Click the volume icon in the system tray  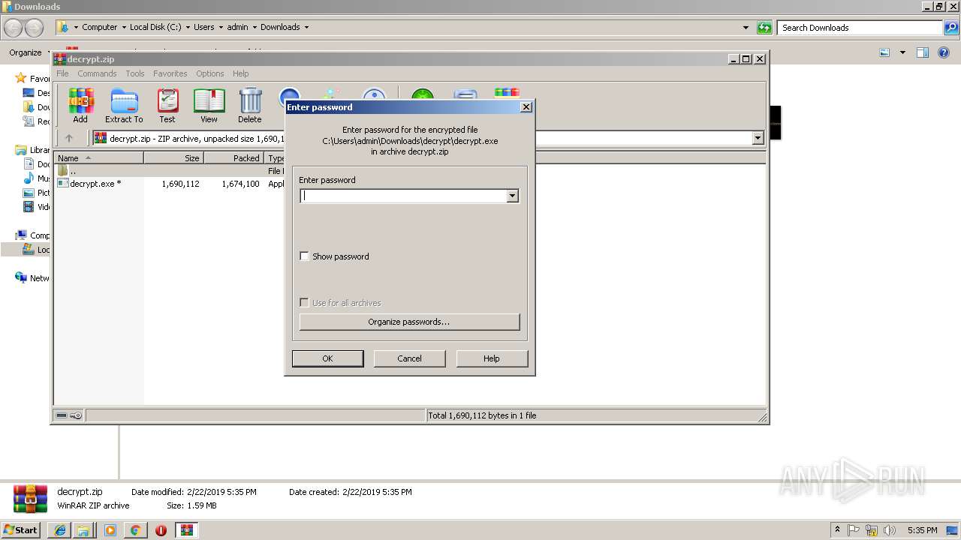[x=890, y=530]
